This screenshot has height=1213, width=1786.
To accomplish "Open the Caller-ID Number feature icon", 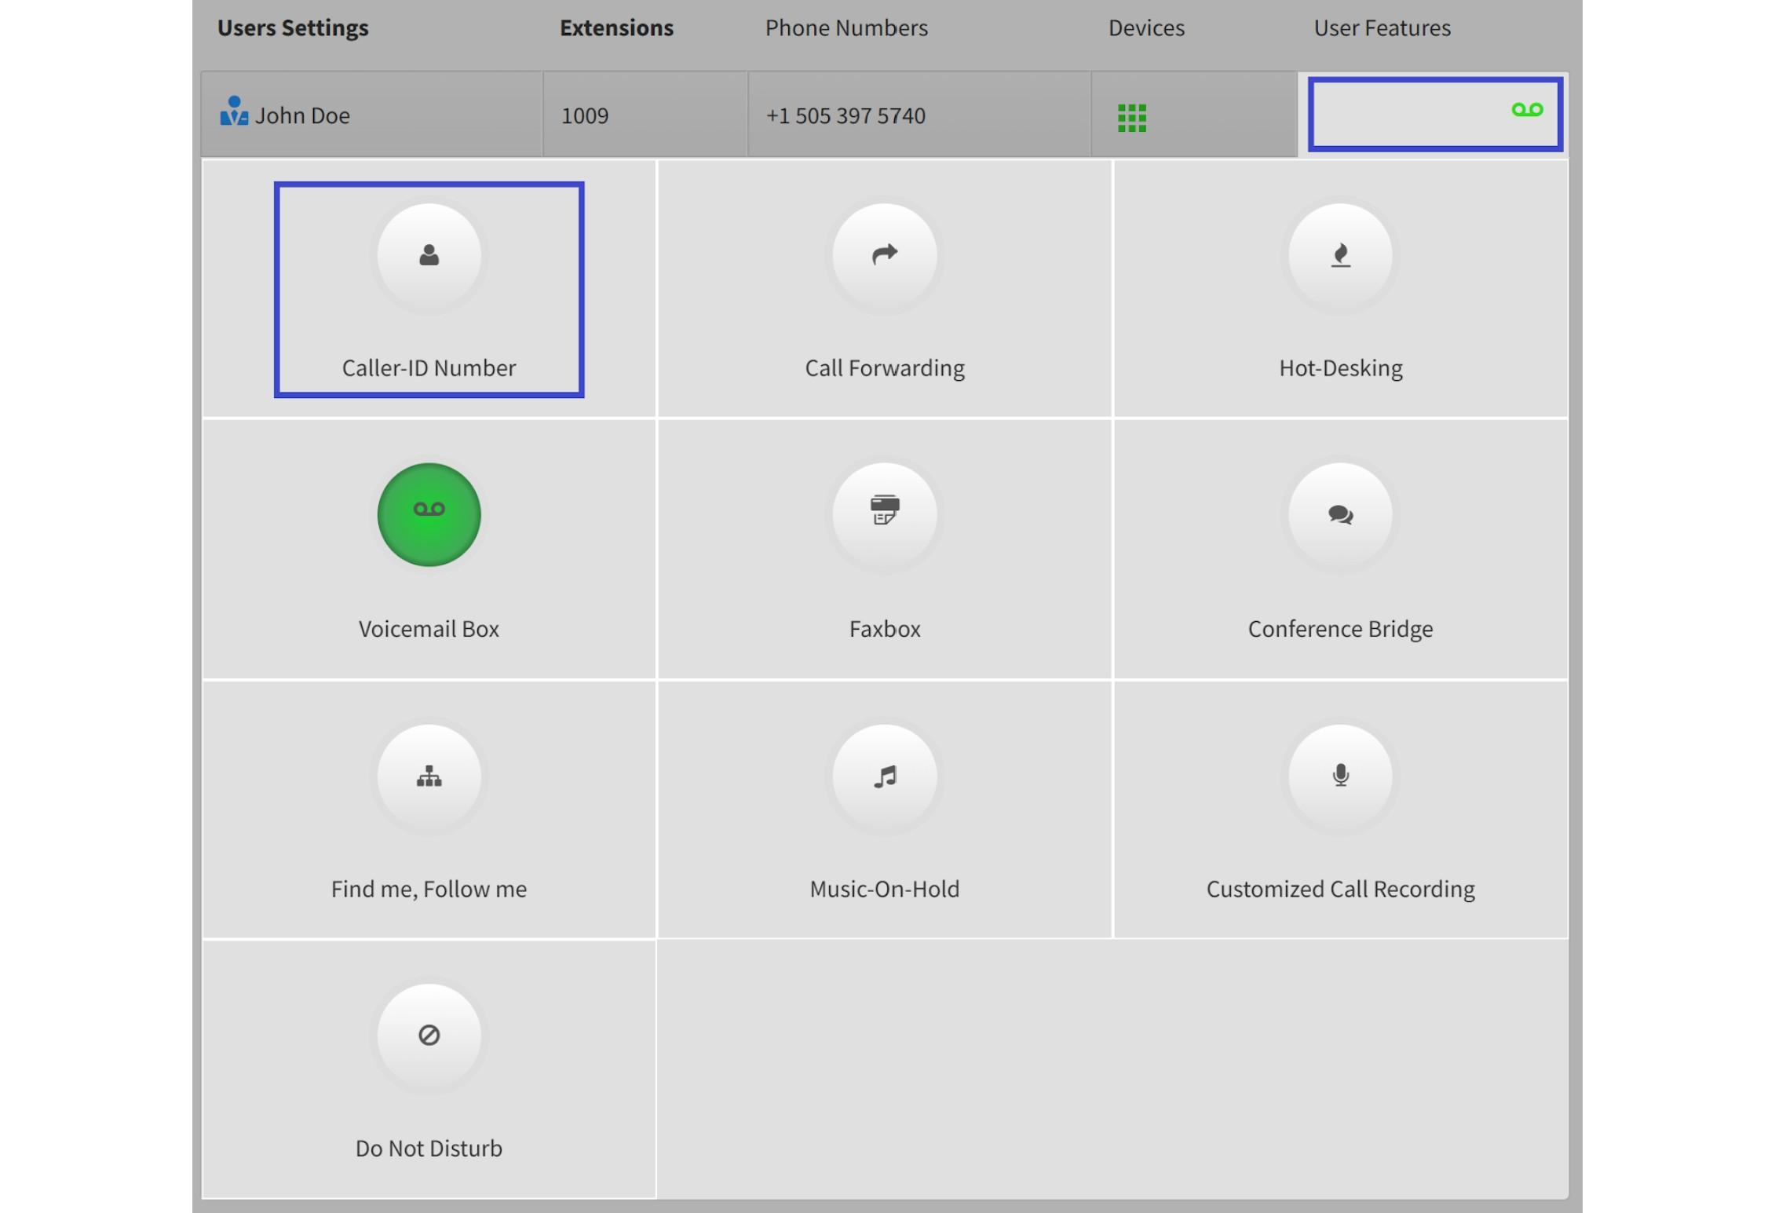I will point(429,255).
